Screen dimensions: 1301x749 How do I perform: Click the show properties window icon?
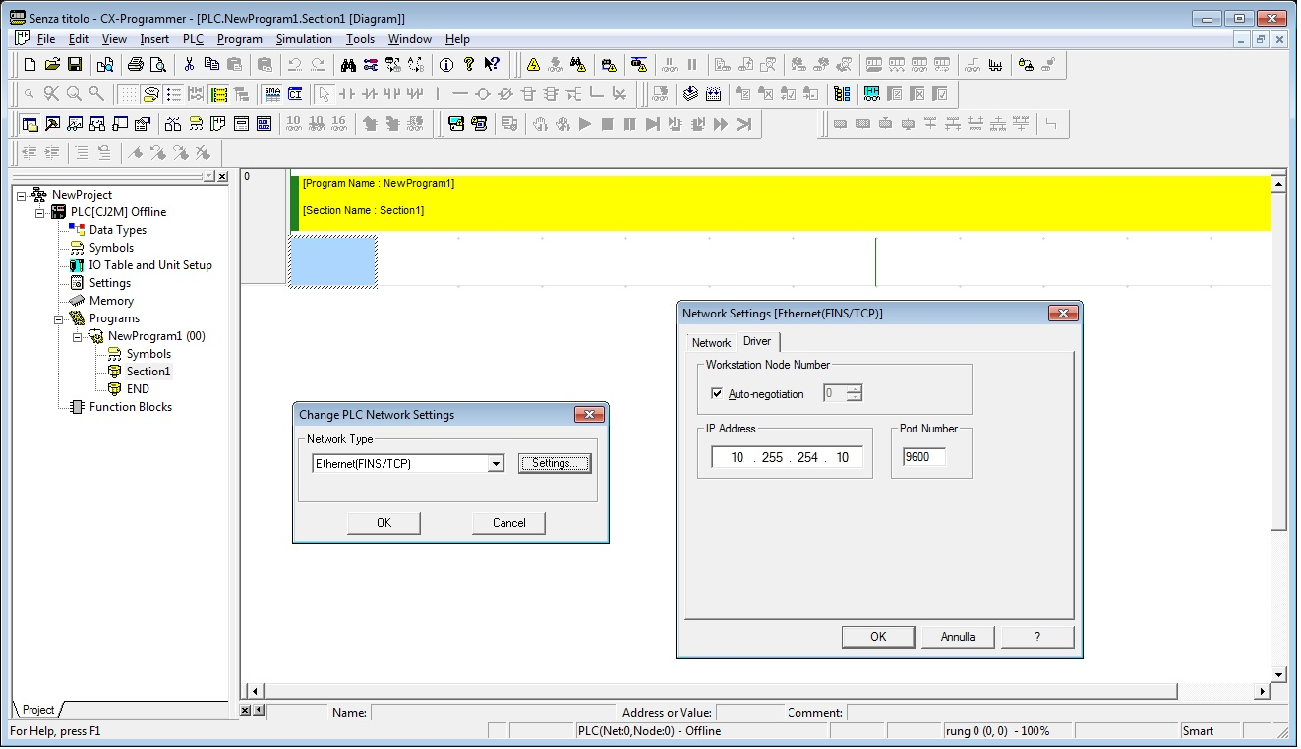coord(143,124)
